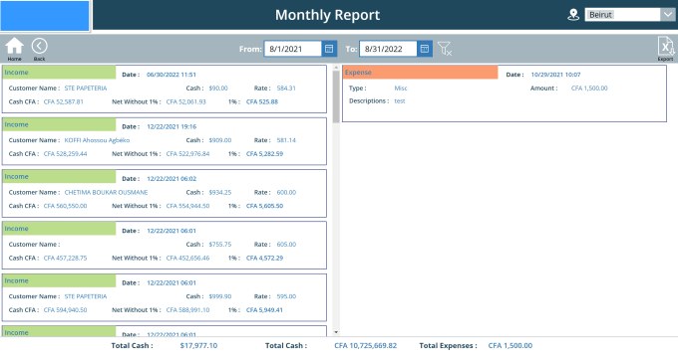Screen dimensions: 678x359
Task: Go to the Home screen icon
Action: click(14, 46)
